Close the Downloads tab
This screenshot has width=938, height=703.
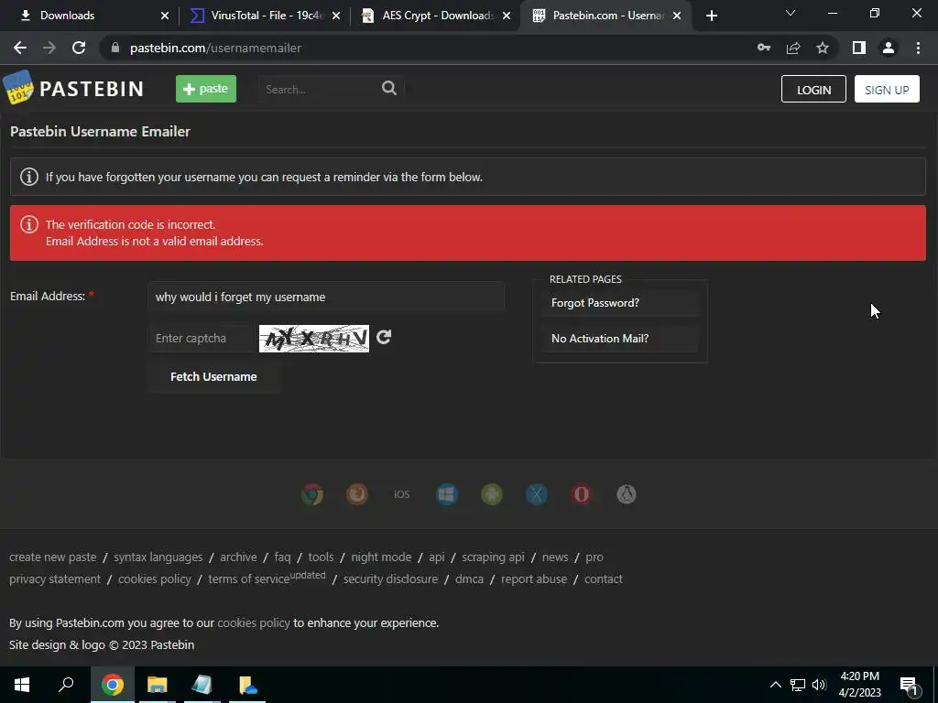(x=165, y=16)
